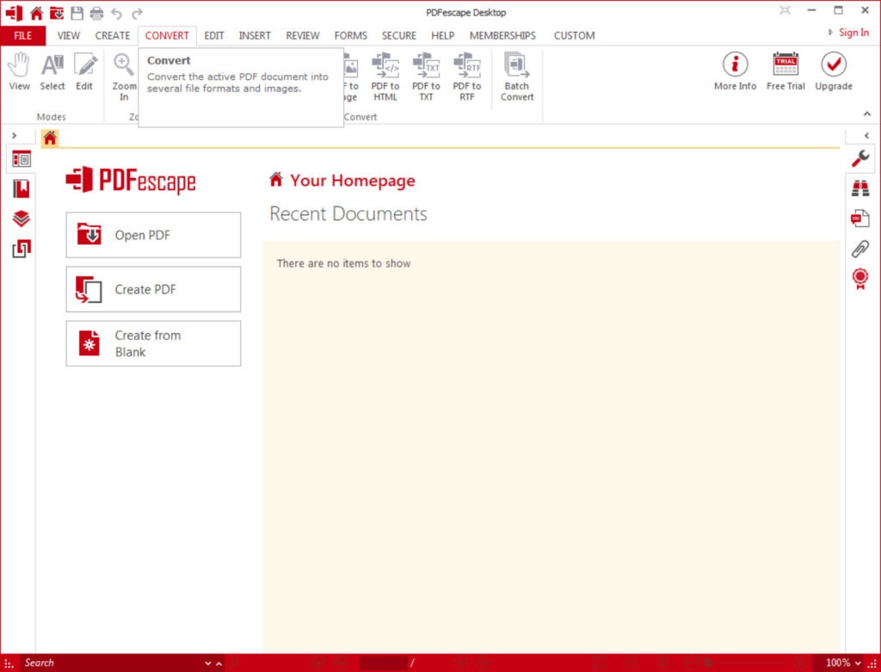This screenshot has width=881, height=672.
Task: Open the wrench tools panel on right sidebar
Action: point(860,159)
